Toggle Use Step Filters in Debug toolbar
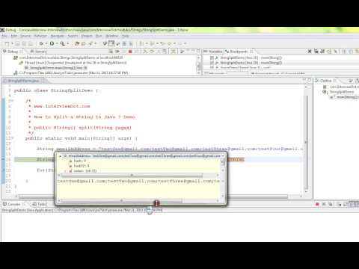 tap(174, 52)
